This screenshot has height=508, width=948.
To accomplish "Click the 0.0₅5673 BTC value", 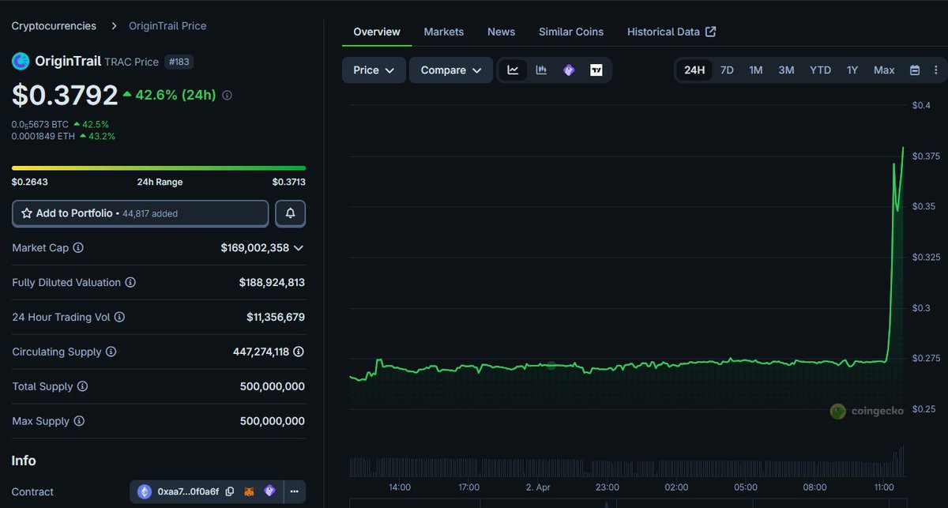I will coord(40,124).
